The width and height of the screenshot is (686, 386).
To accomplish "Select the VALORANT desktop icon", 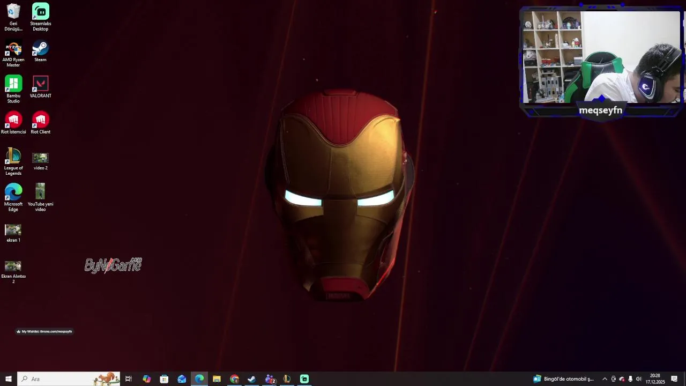I will click(41, 87).
